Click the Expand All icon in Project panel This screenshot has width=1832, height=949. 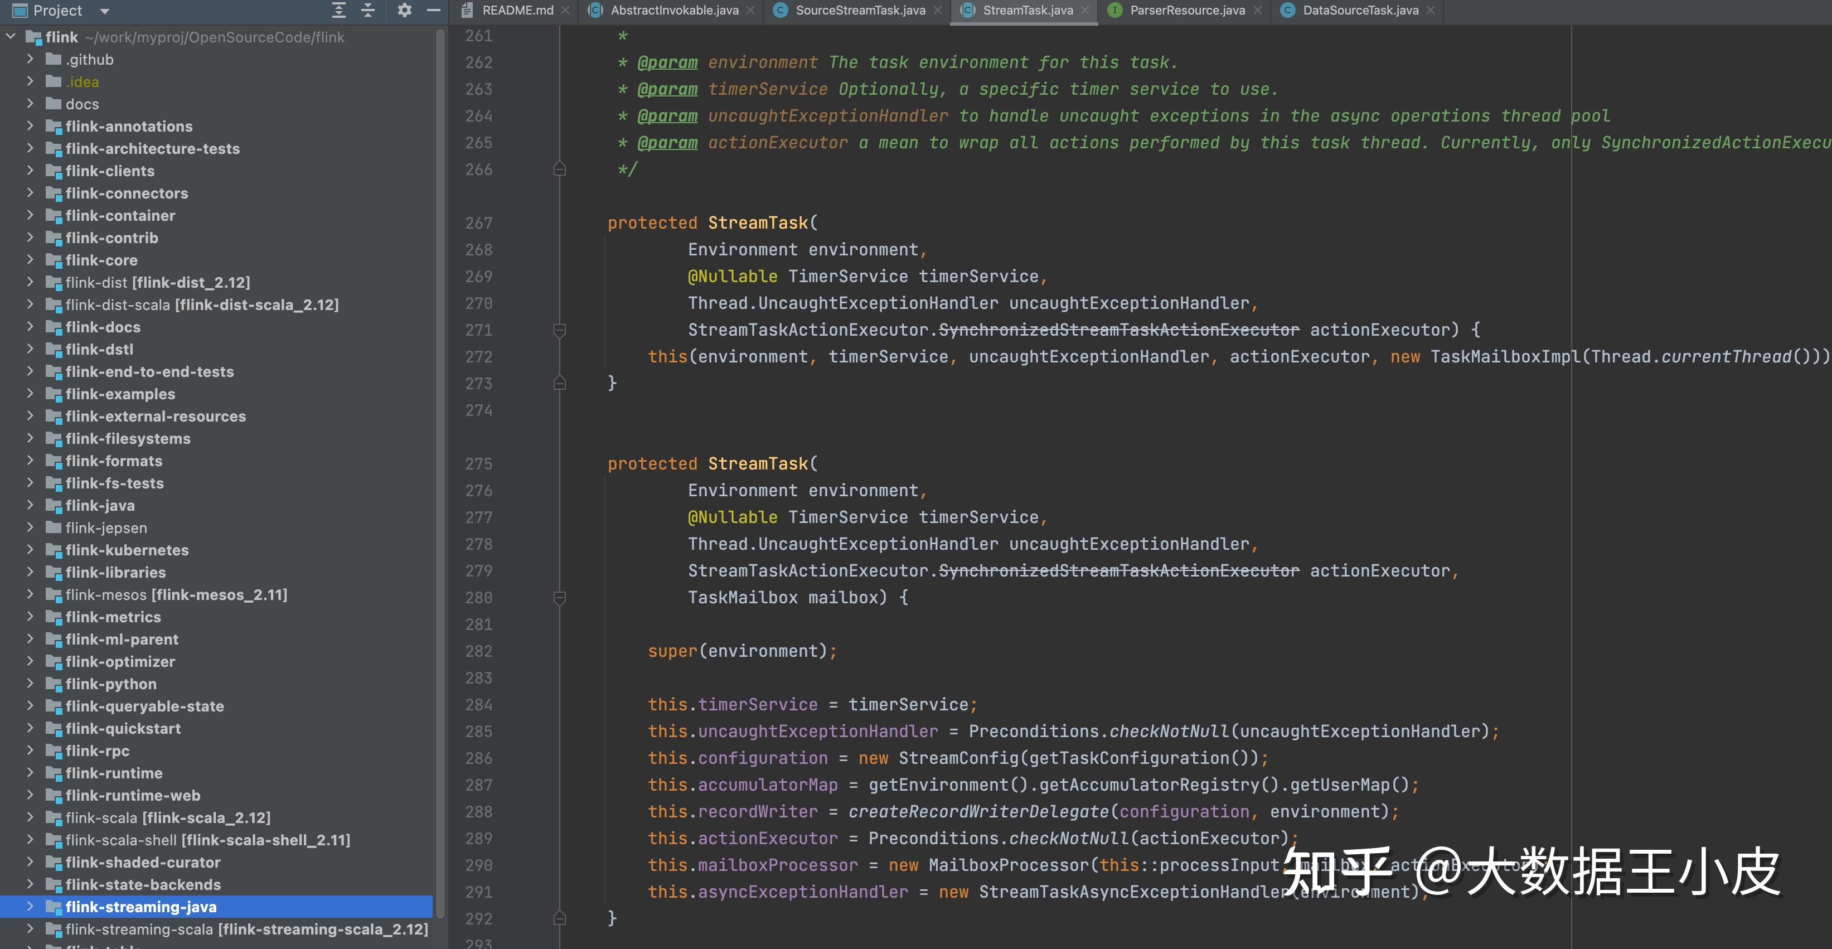coord(339,10)
